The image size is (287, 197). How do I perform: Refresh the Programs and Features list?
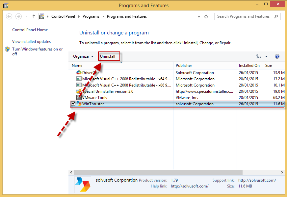click(206, 16)
